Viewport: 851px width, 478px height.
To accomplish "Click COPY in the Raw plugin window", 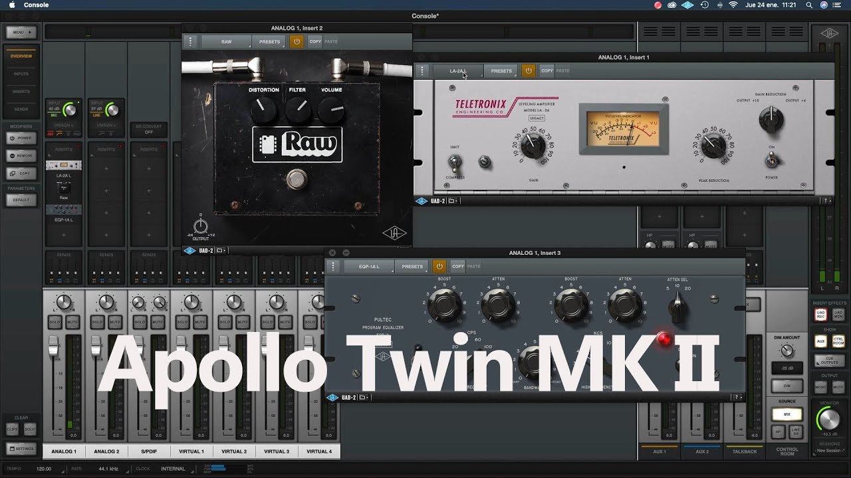I will point(315,42).
